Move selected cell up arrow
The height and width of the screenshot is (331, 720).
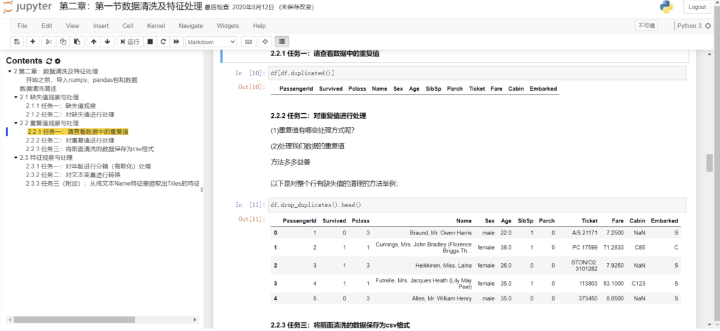pos(94,42)
